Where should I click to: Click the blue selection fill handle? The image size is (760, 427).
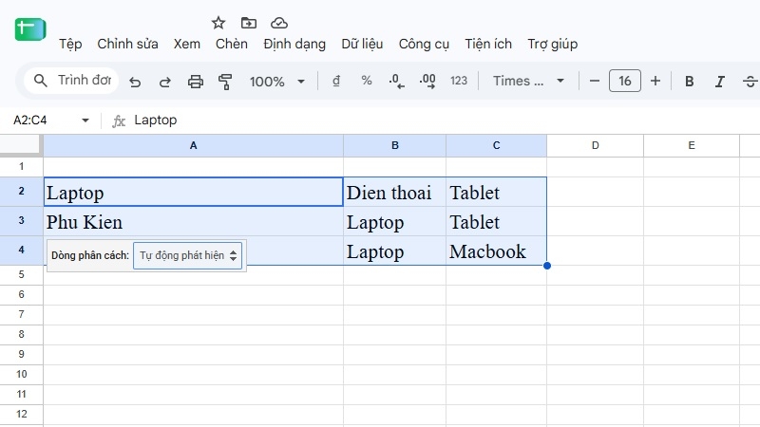(x=547, y=266)
